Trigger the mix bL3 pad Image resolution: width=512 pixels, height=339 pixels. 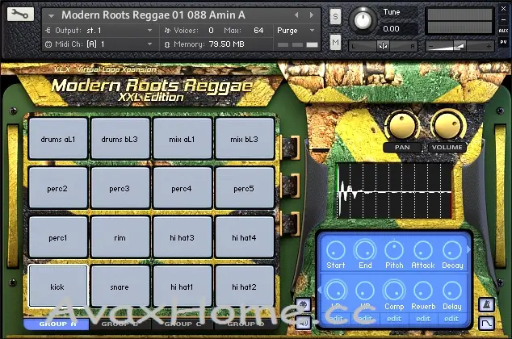[244, 139]
